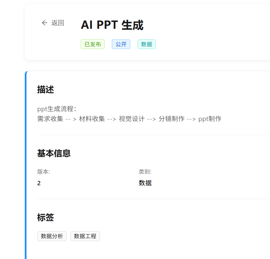Select the blue 公开 visibility tag
This screenshot has height=259, width=270.
tap(121, 44)
